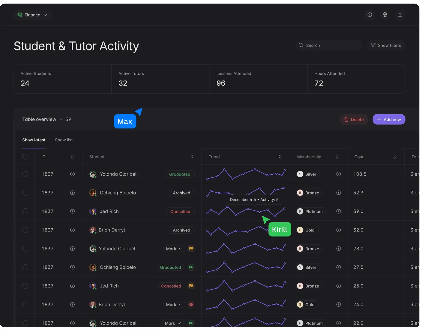Viewport: 423px width, 330px height.
Task: Open Mark dropdown in Brion Derryl 24.0 row
Action: pos(174,304)
